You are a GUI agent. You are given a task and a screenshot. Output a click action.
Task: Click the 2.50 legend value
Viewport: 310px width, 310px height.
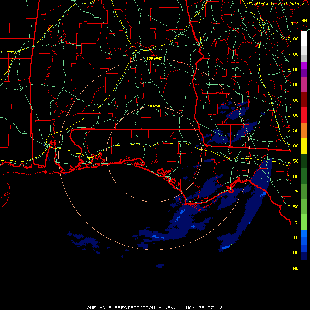(293, 131)
